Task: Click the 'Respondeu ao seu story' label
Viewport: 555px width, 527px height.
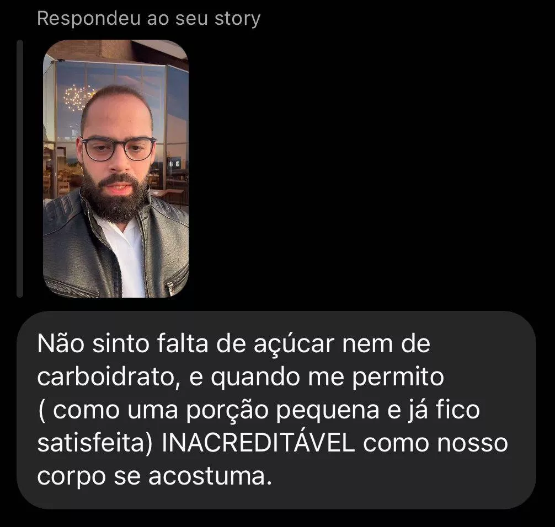Action: tap(148, 19)
